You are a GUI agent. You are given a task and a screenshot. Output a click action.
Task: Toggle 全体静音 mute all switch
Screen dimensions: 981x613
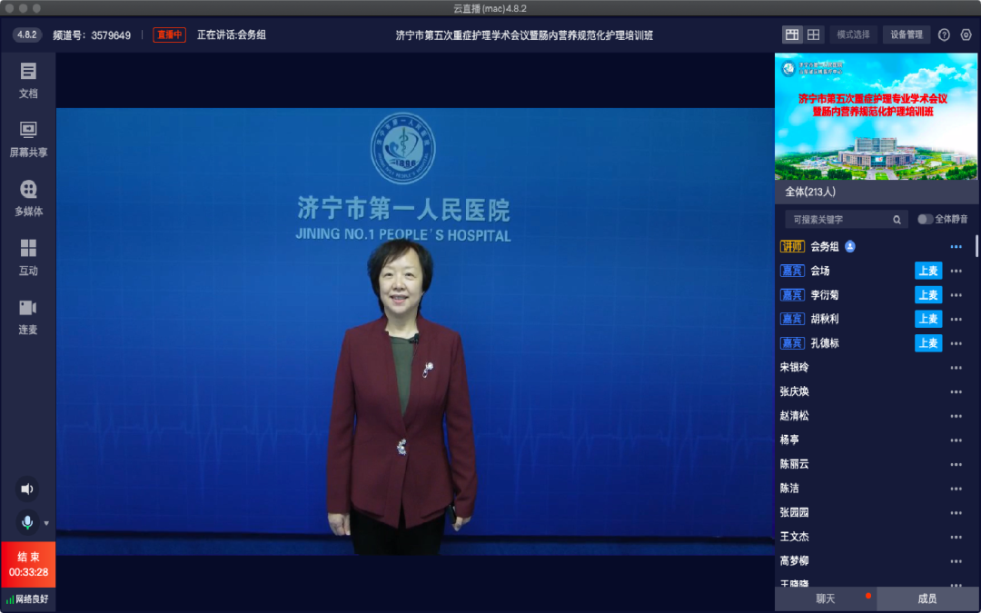tap(925, 219)
